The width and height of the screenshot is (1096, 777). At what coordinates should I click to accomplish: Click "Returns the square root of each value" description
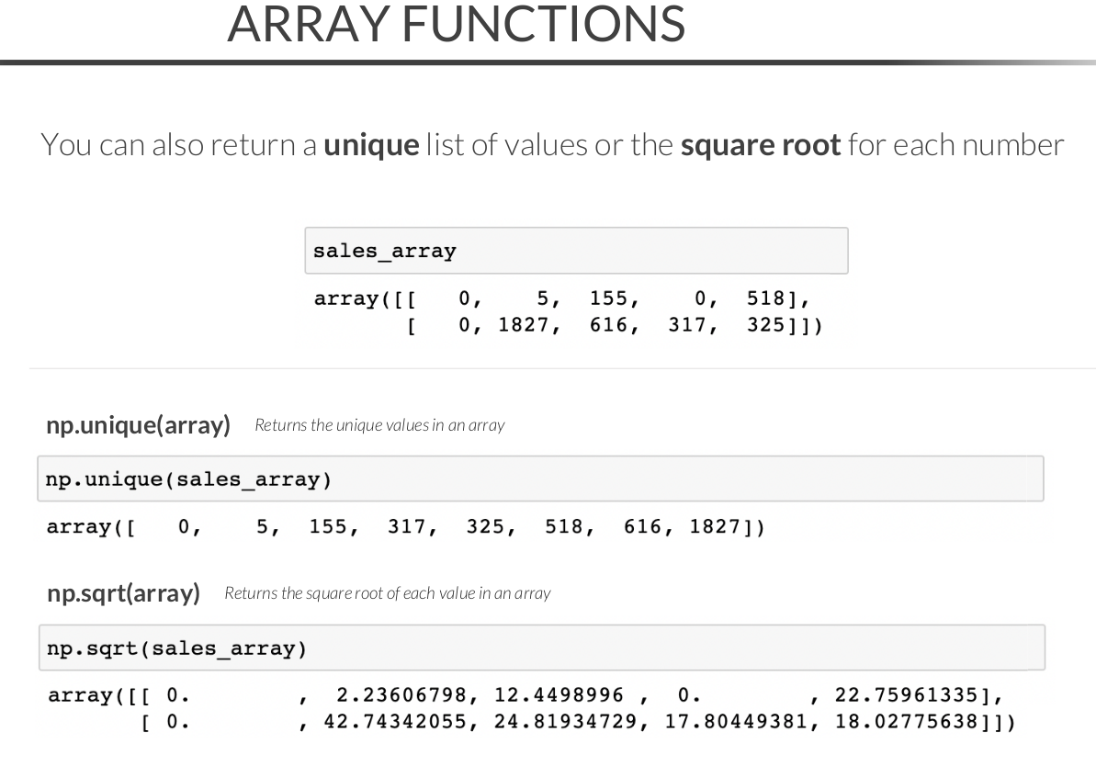point(387,593)
